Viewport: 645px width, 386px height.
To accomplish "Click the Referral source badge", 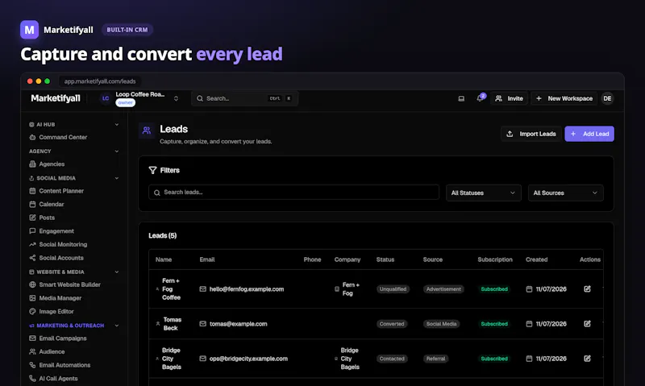I will coord(435,359).
